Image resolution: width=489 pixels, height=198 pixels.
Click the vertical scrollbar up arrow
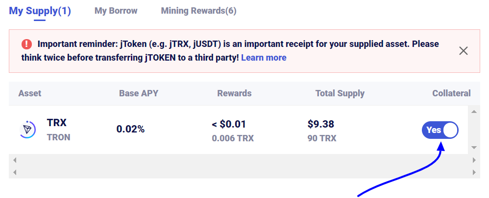click(x=474, y=112)
